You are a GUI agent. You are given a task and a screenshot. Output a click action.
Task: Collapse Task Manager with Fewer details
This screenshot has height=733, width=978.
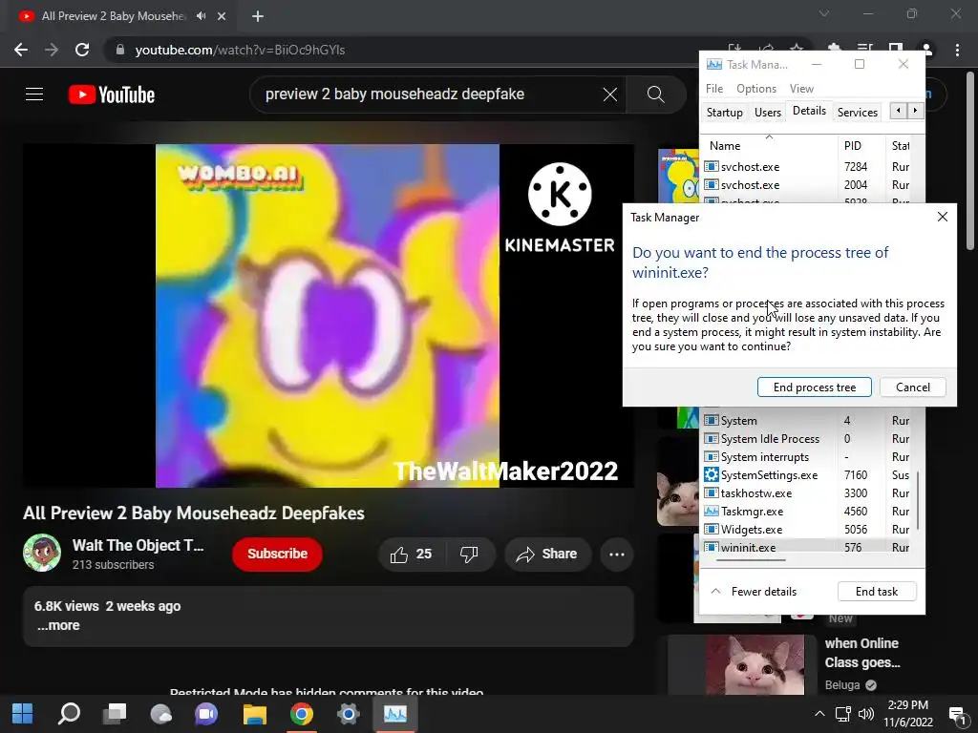click(755, 592)
